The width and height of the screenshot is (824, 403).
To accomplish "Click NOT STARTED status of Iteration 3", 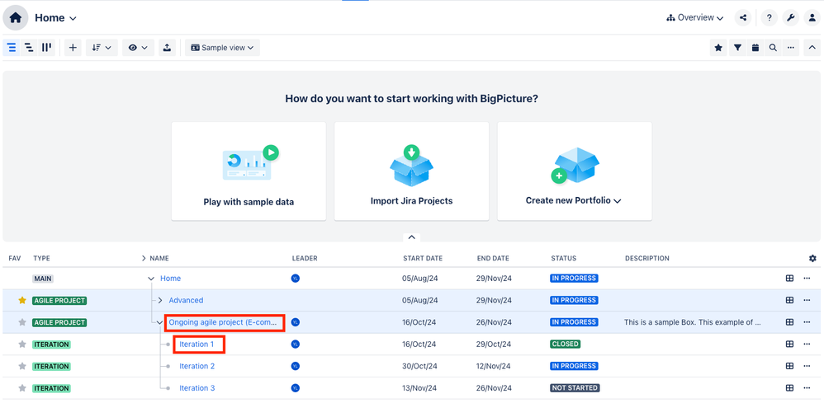I will coord(575,388).
